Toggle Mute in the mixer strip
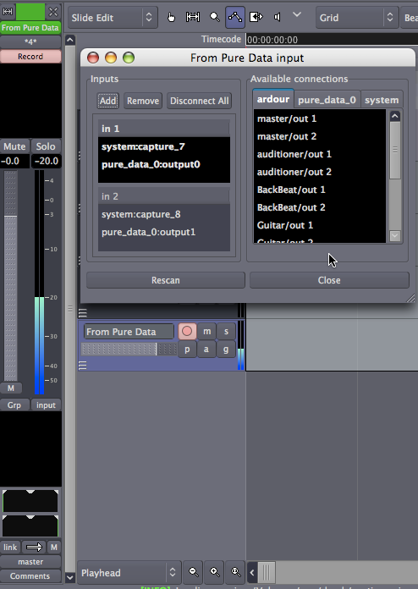 click(x=14, y=146)
